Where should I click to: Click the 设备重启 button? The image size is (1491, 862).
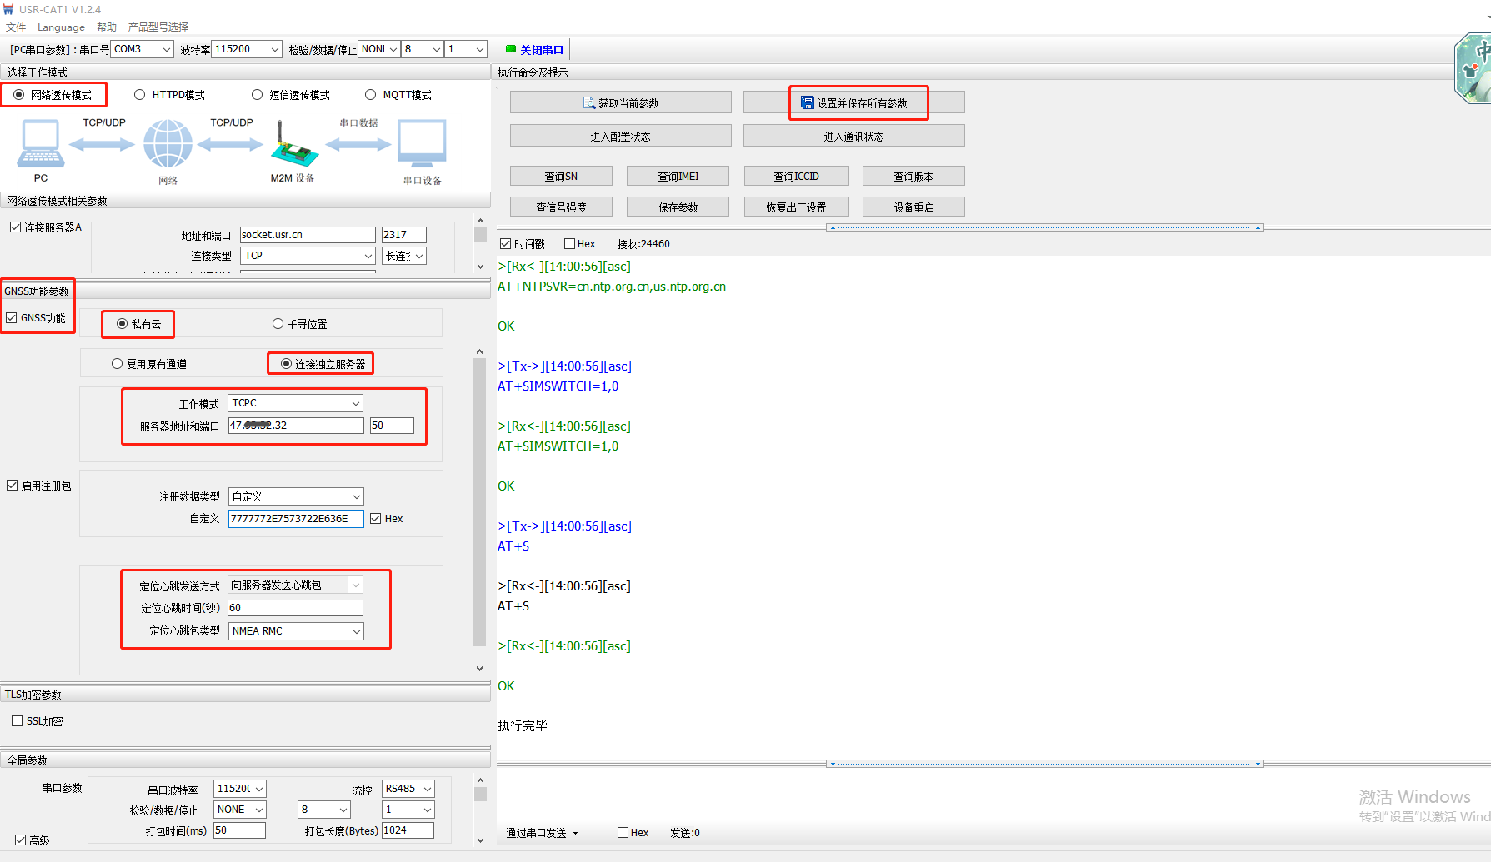(x=913, y=207)
